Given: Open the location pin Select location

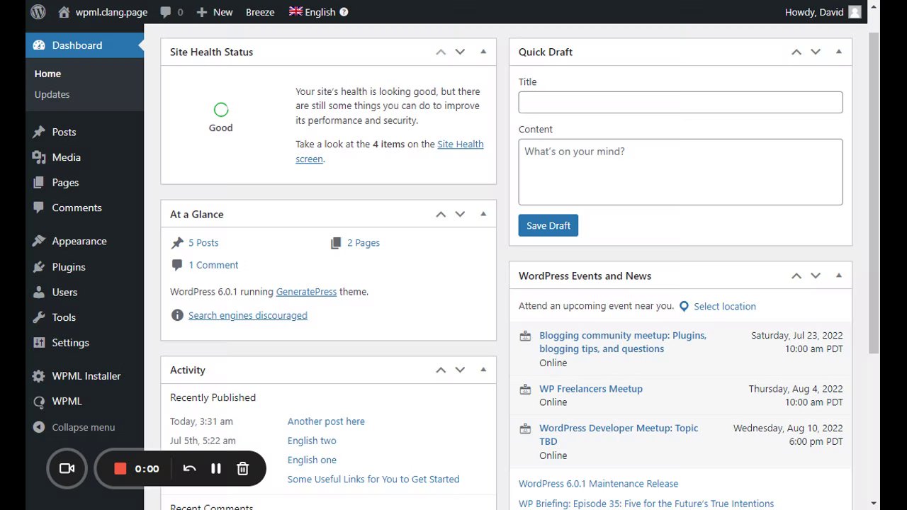Looking at the screenshot, I should [717, 307].
